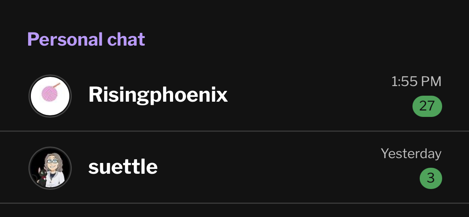Select the suettle chat name
Screen dimensions: 469x217
(123, 167)
